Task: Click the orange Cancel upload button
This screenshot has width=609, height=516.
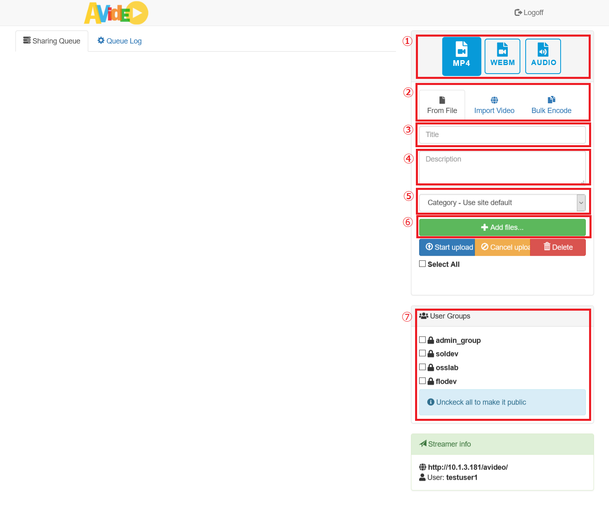Action: coord(502,247)
